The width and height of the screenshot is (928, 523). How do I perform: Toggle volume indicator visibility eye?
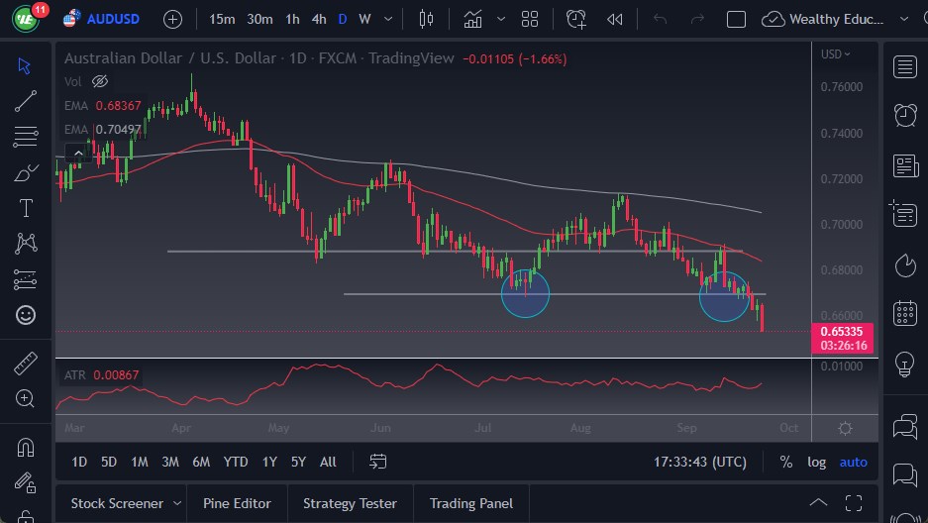click(99, 81)
